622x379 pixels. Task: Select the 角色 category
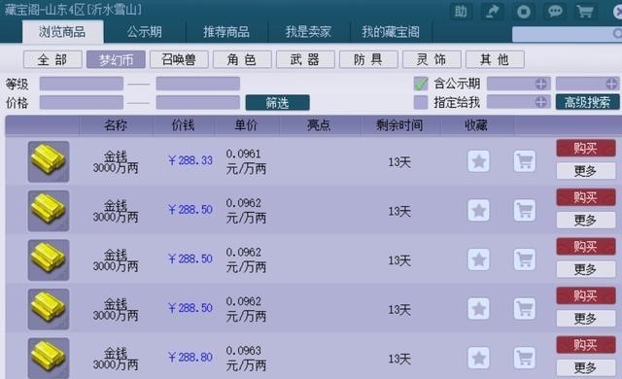pos(242,60)
